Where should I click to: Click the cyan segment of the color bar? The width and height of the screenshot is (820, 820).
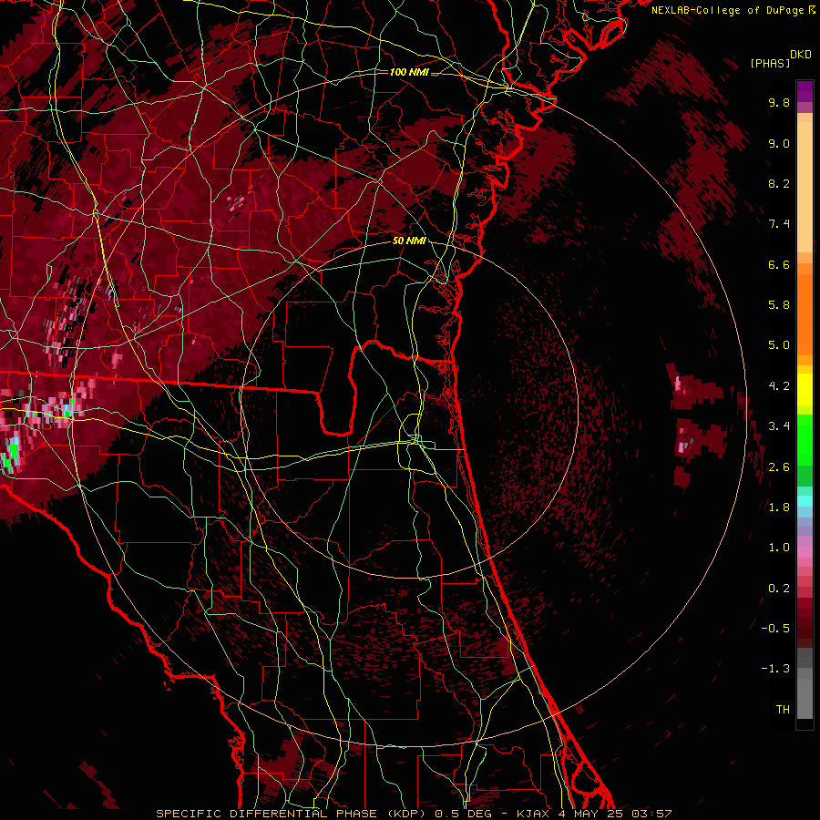(x=805, y=501)
